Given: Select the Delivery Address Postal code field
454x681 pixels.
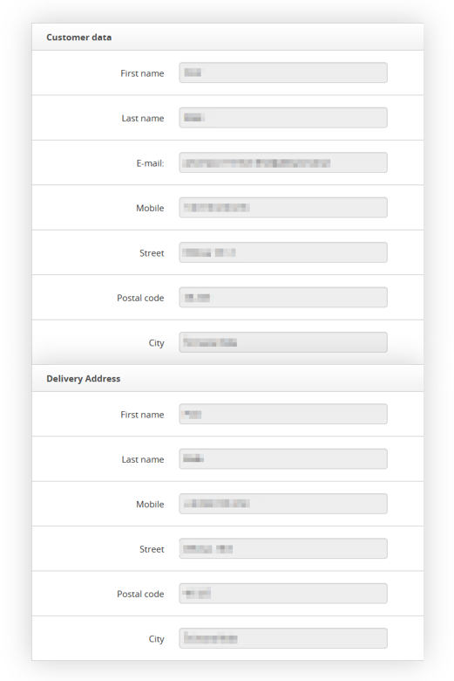Looking at the screenshot, I should click(x=283, y=594).
